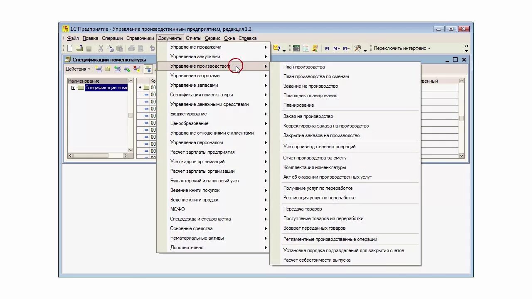
Task: Click the Save floppy disk icon
Action: click(89, 49)
